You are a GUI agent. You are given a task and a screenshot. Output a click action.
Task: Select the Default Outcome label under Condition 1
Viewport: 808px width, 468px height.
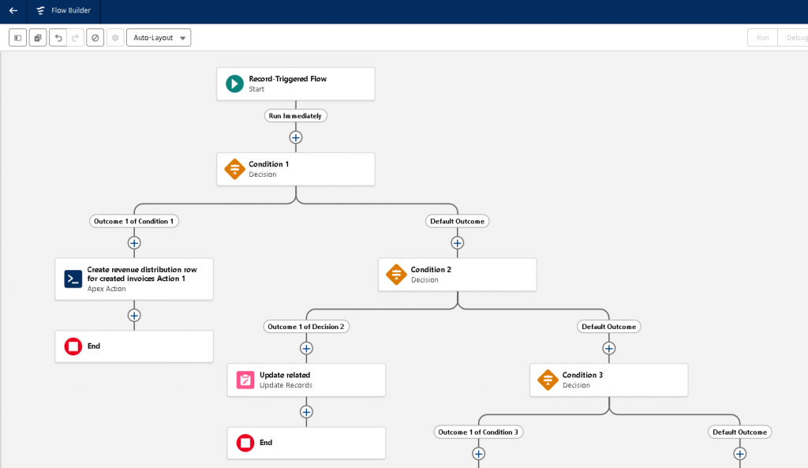pos(457,221)
